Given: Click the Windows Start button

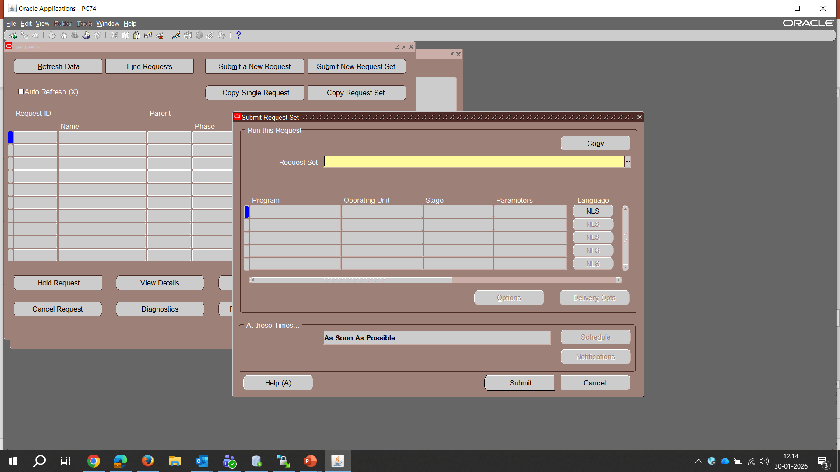Looking at the screenshot, I should pyautogui.click(x=13, y=461).
